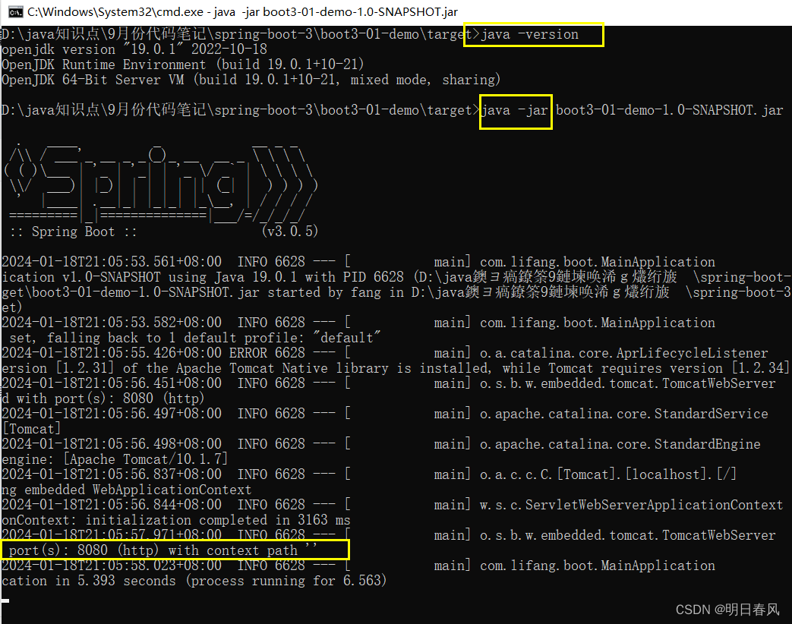Select the highlighted port 8080 context path line
This screenshot has height=624, width=792.
pos(175,550)
